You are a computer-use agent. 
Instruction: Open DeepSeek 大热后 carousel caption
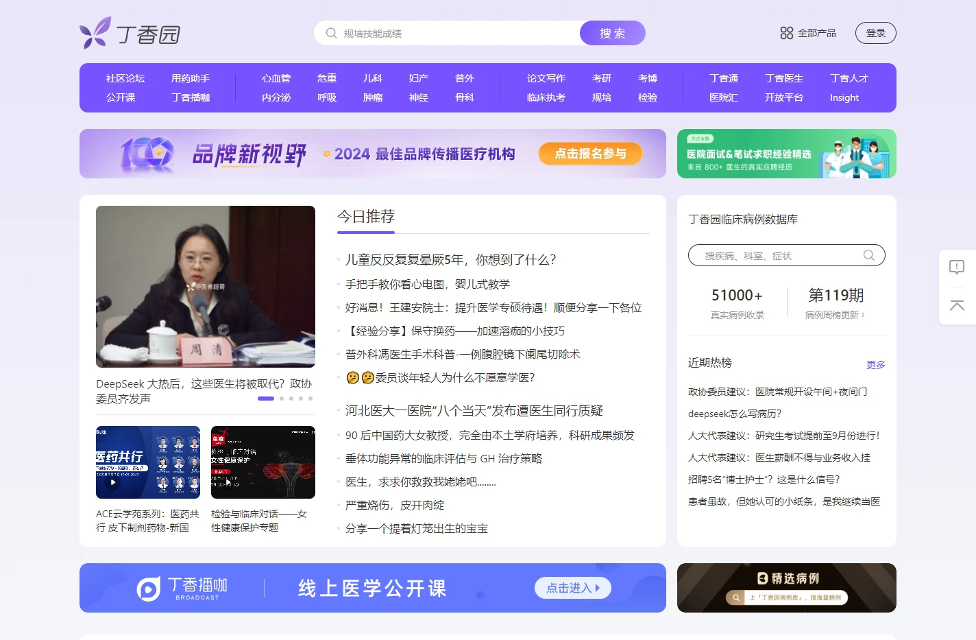tap(204, 391)
